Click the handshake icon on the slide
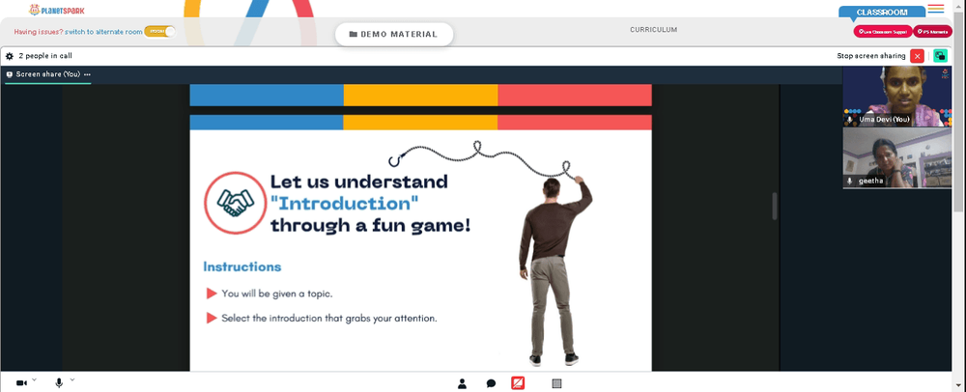 [235, 203]
